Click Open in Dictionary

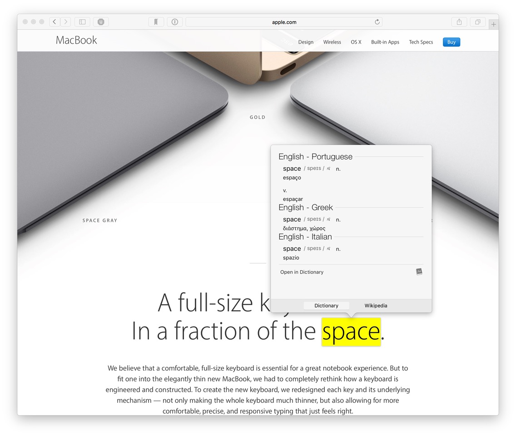pos(302,272)
